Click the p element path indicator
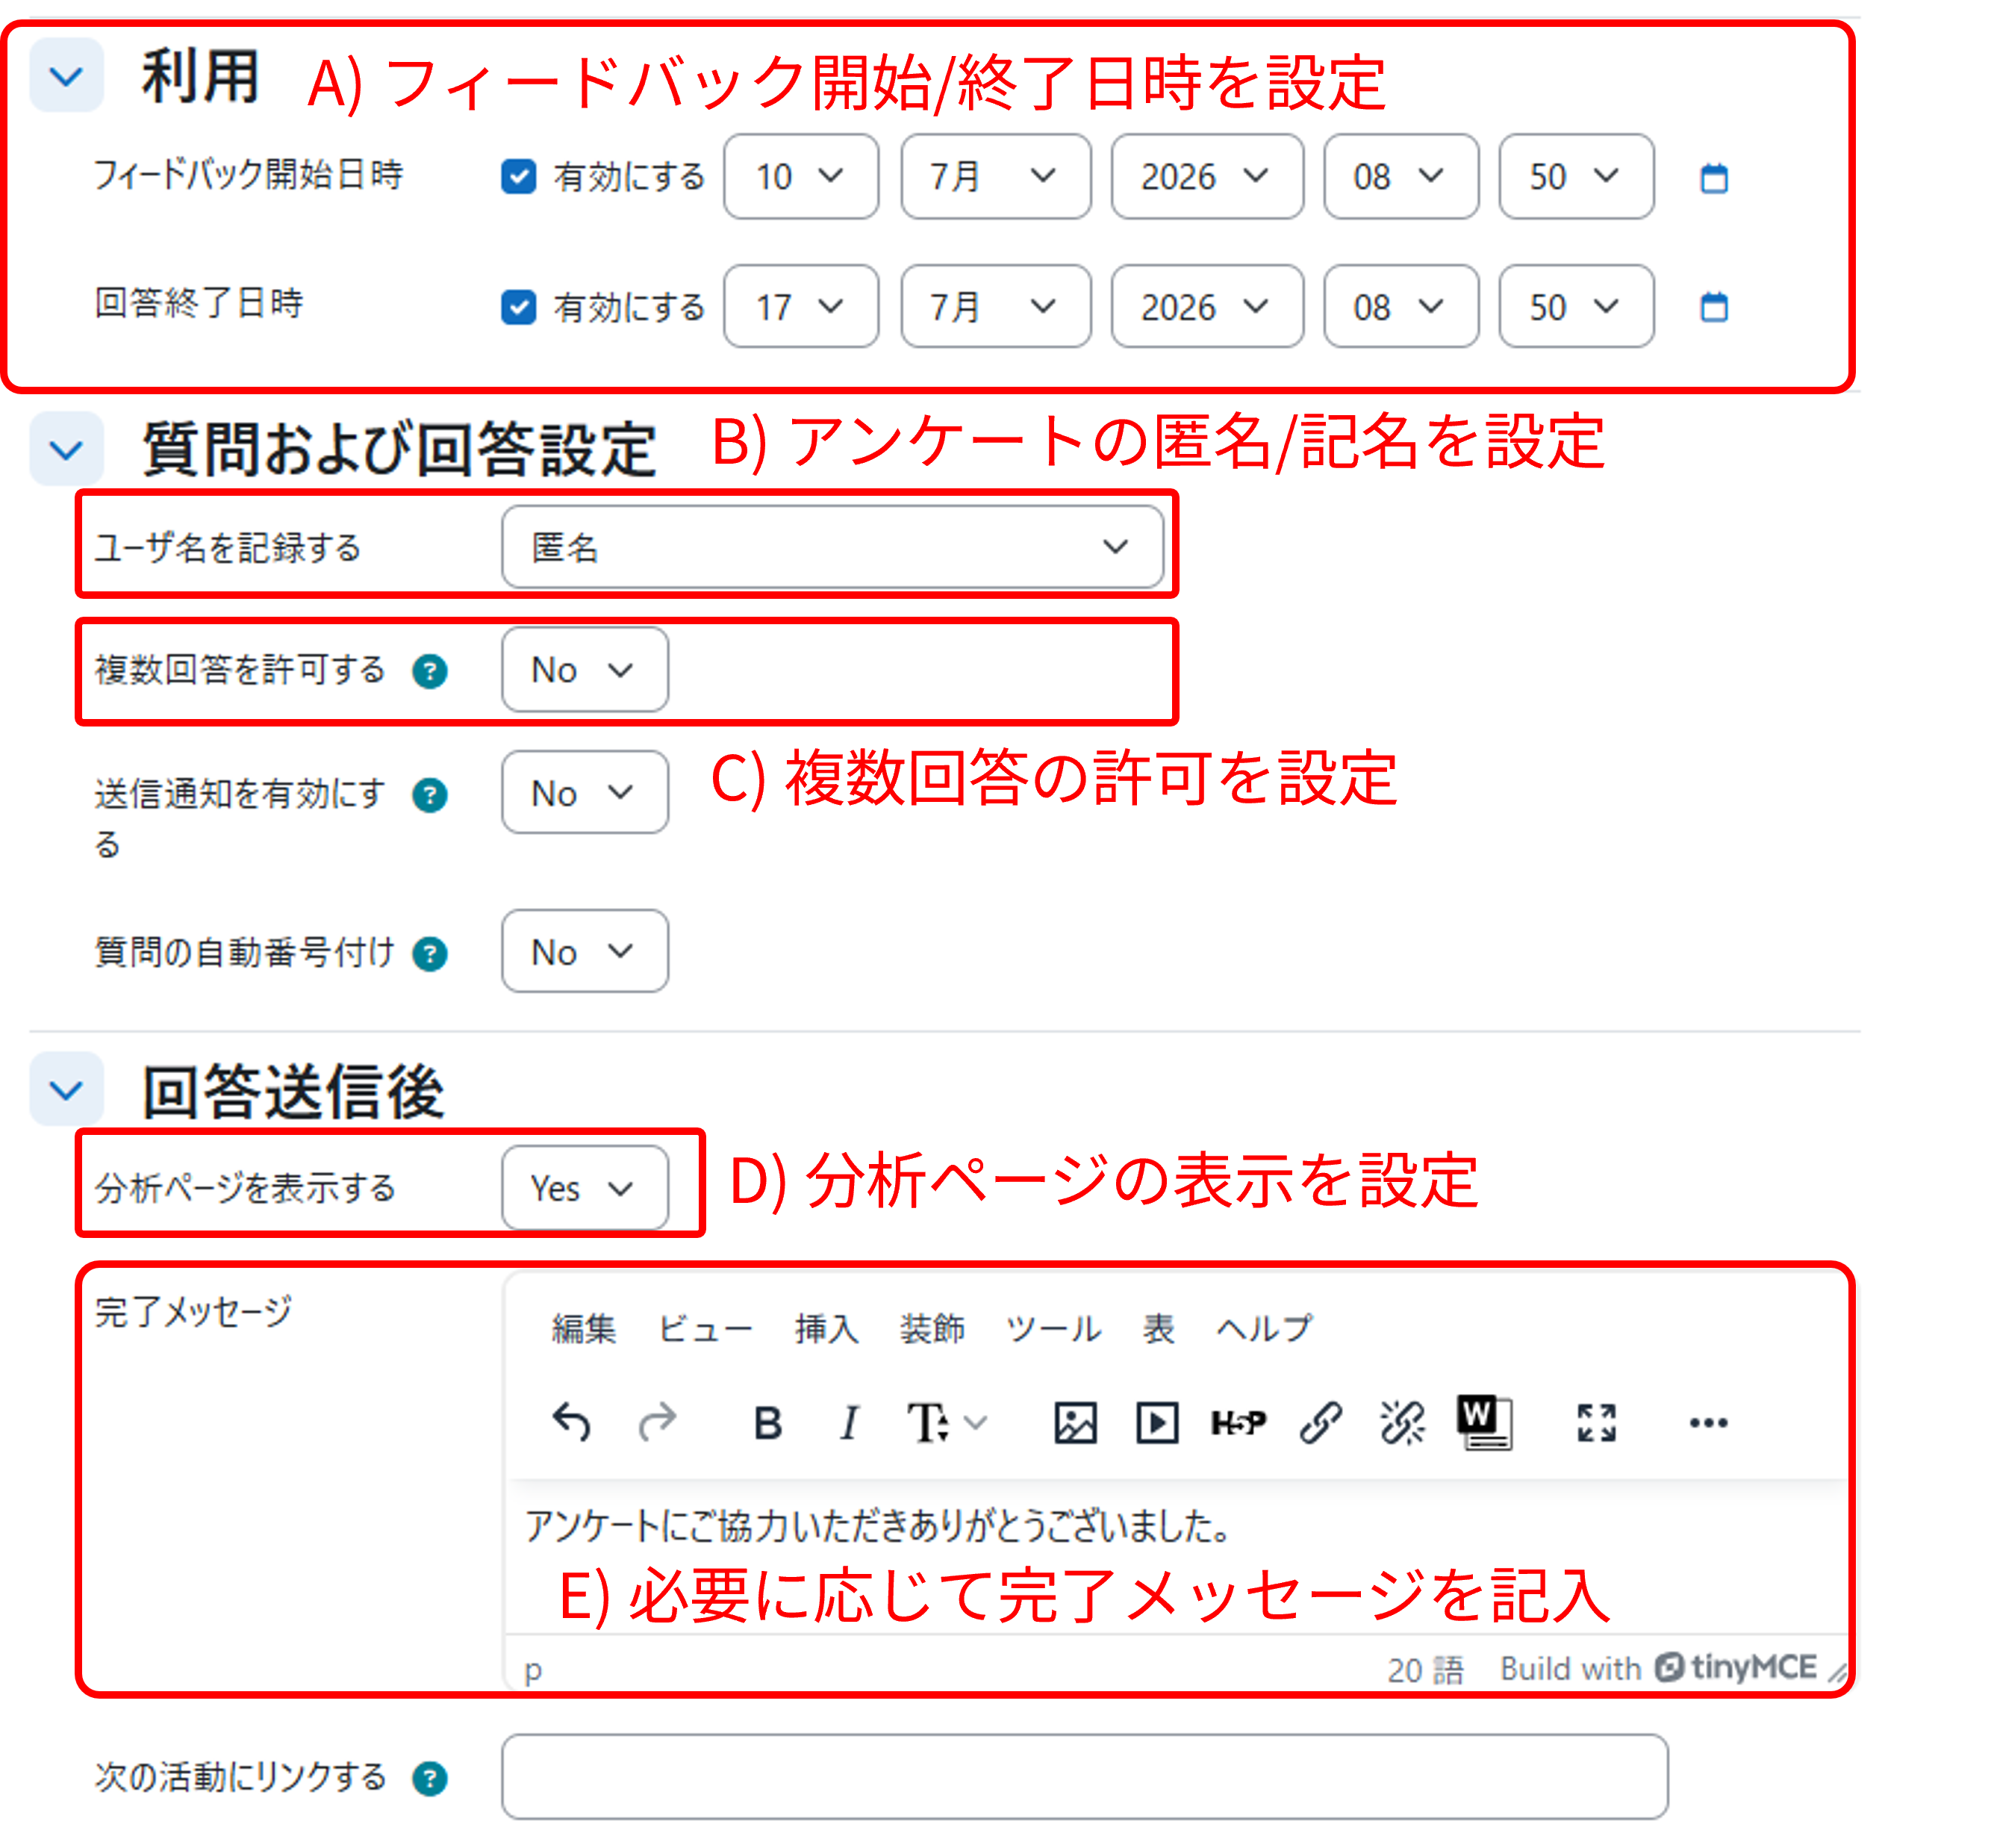This screenshot has height=1848, width=1994. point(533,1670)
